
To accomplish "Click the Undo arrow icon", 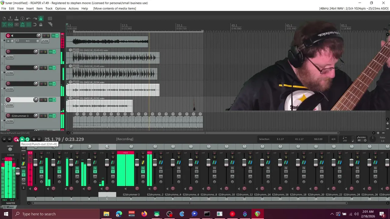I will (28, 19).
